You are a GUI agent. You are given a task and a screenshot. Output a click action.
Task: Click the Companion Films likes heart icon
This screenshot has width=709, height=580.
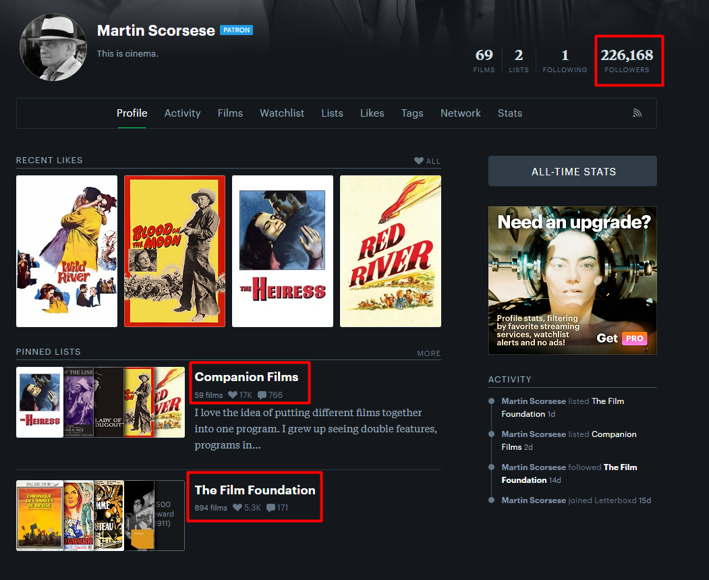233,395
